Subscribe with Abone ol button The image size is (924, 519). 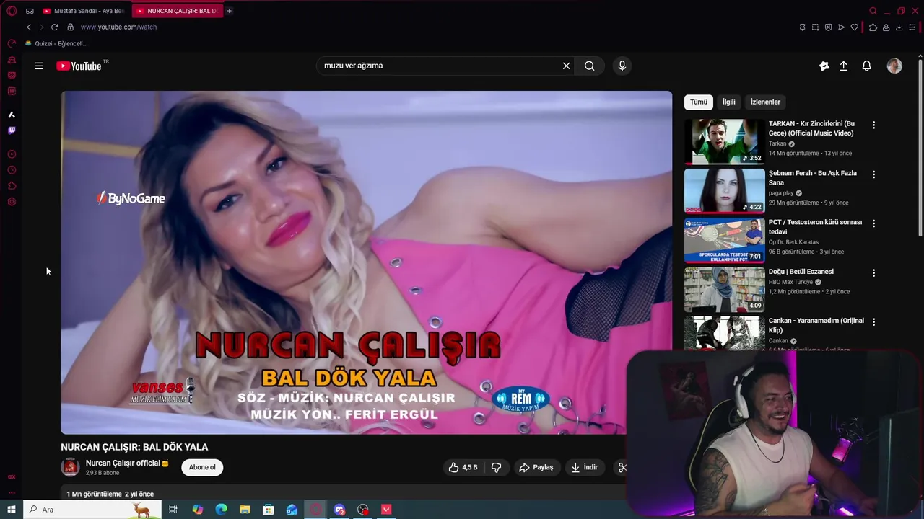[202, 467]
